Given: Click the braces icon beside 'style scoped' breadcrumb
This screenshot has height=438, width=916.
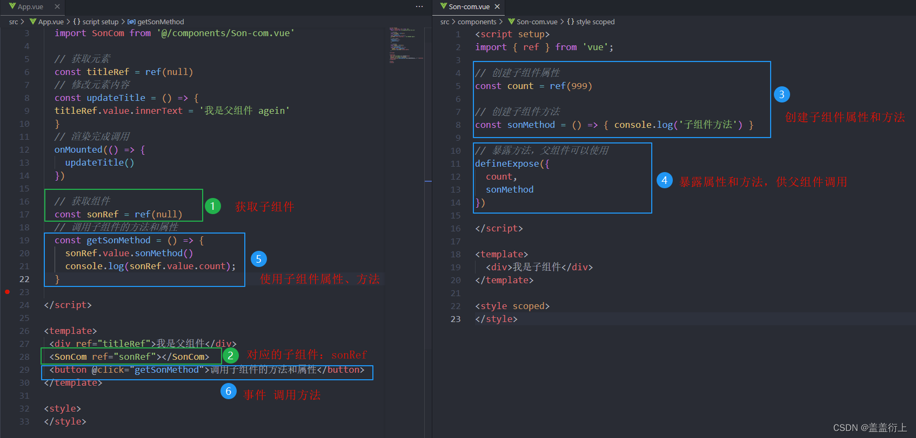Looking at the screenshot, I should pos(571,22).
